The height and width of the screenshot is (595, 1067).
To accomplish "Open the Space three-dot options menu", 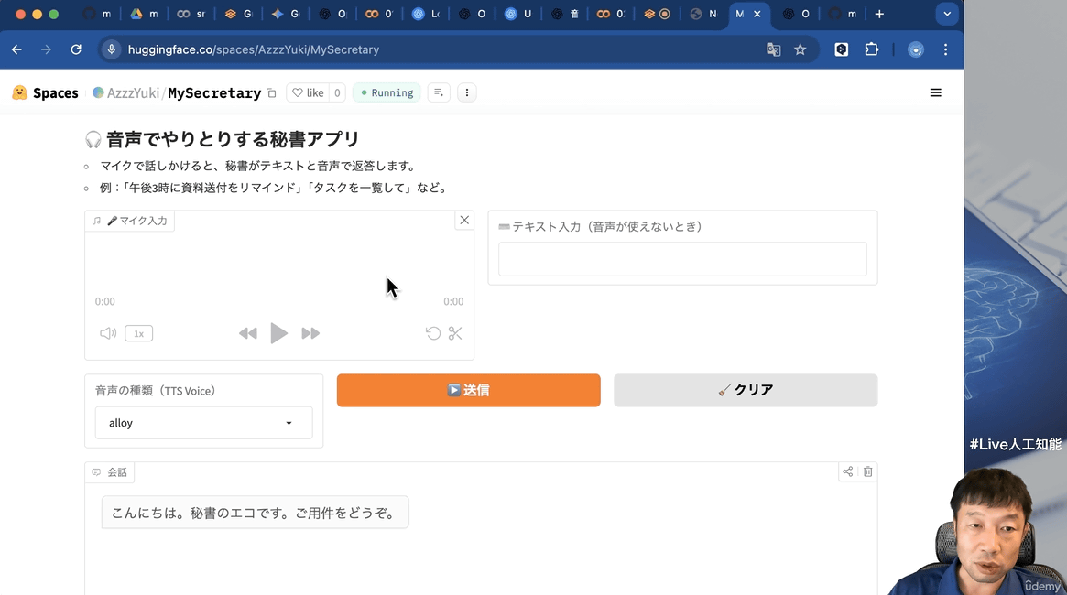I will [x=467, y=92].
